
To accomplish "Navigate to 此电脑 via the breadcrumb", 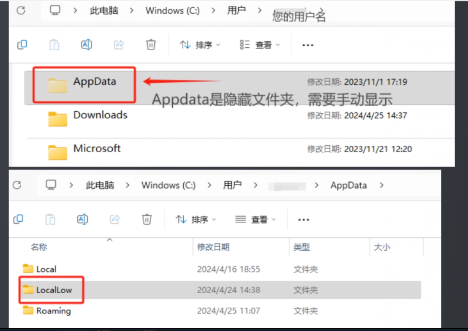I will click(x=103, y=10).
